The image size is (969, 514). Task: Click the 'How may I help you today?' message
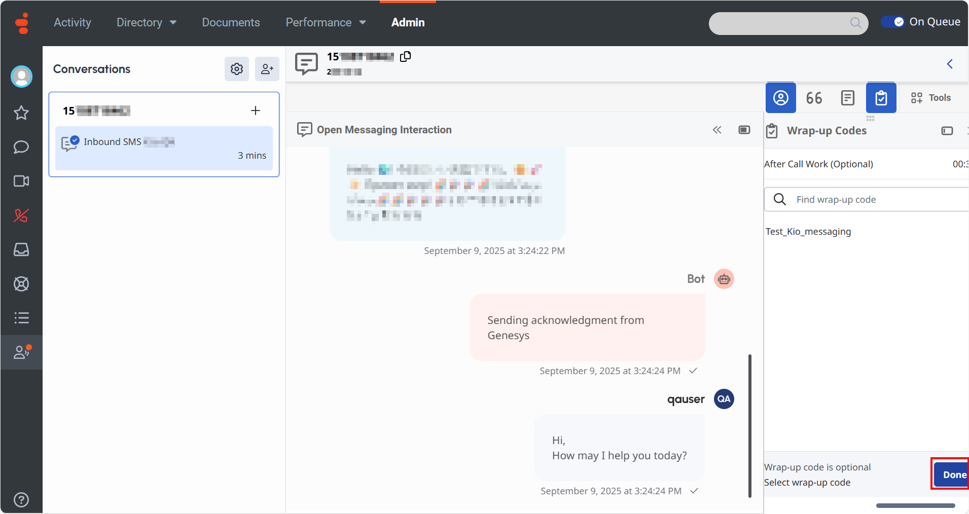620,448
